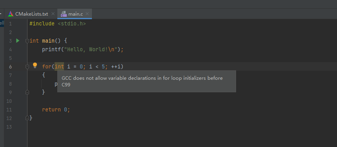Click the CMake icon on CMakeLists.txt tab
Viewport: 337px width, 147px height.
point(11,14)
